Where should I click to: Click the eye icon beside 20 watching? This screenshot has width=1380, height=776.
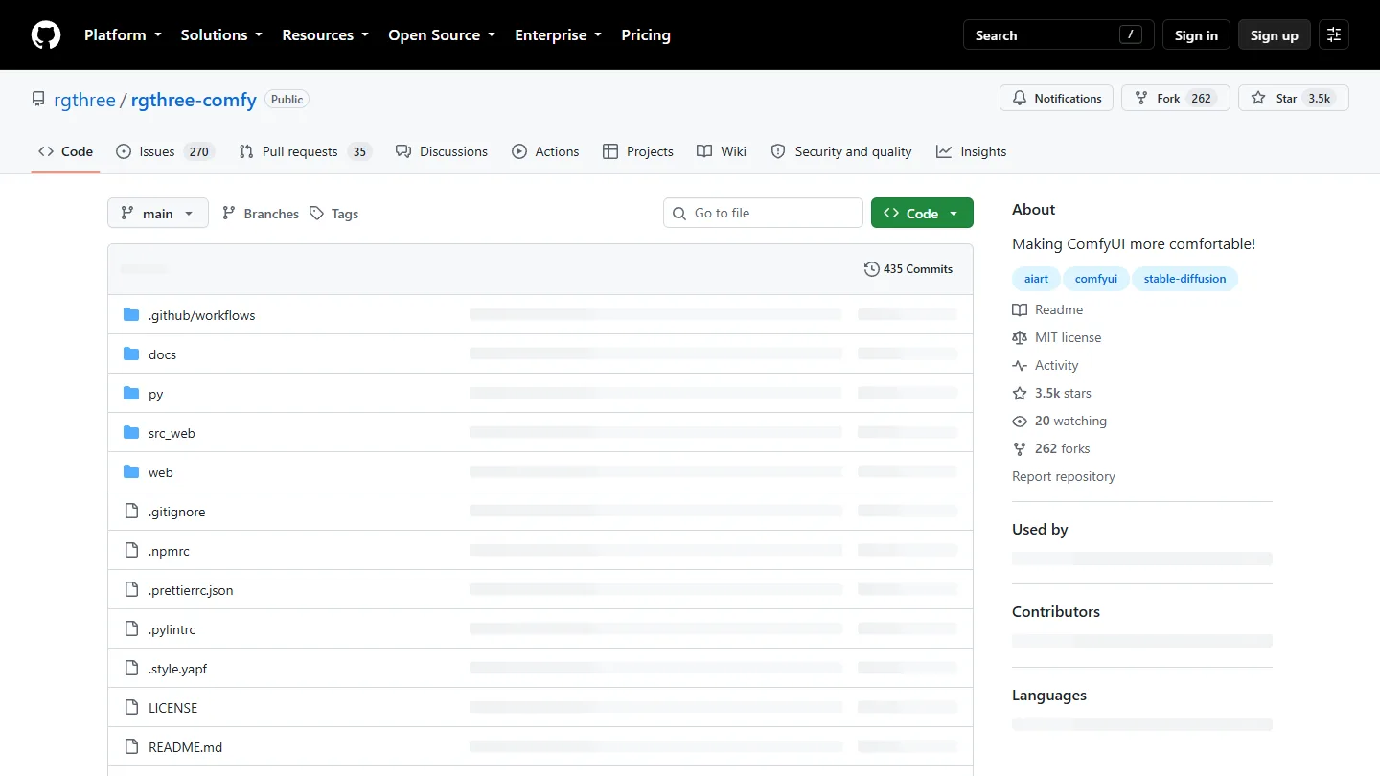tap(1020, 421)
